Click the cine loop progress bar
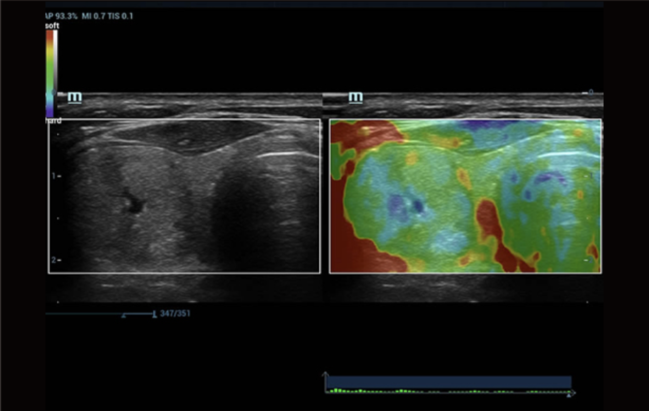649x411 pixels. pos(100,313)
